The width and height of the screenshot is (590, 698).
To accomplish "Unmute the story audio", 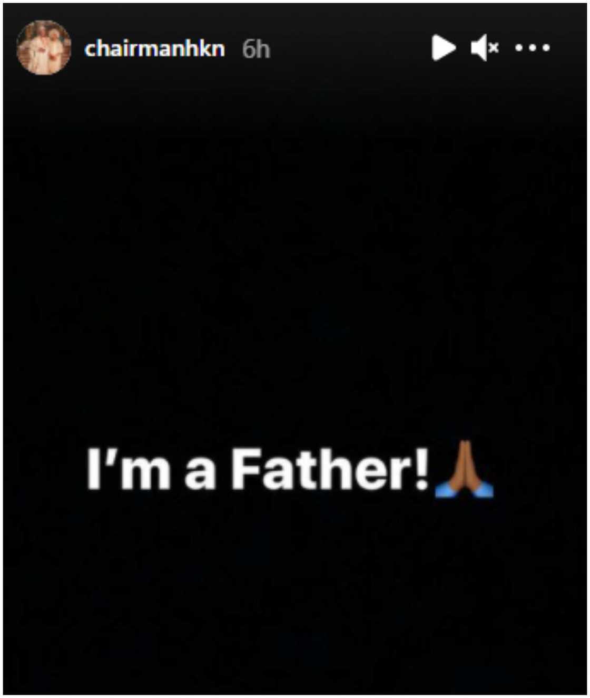I will pyautogui.click(x=485, y=49).
